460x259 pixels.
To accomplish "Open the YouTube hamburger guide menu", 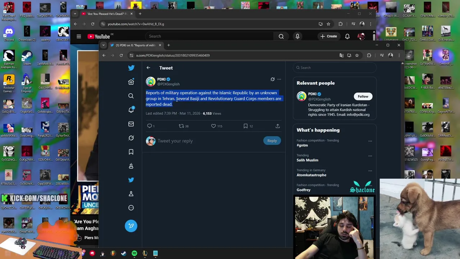I will coord(79,36).
